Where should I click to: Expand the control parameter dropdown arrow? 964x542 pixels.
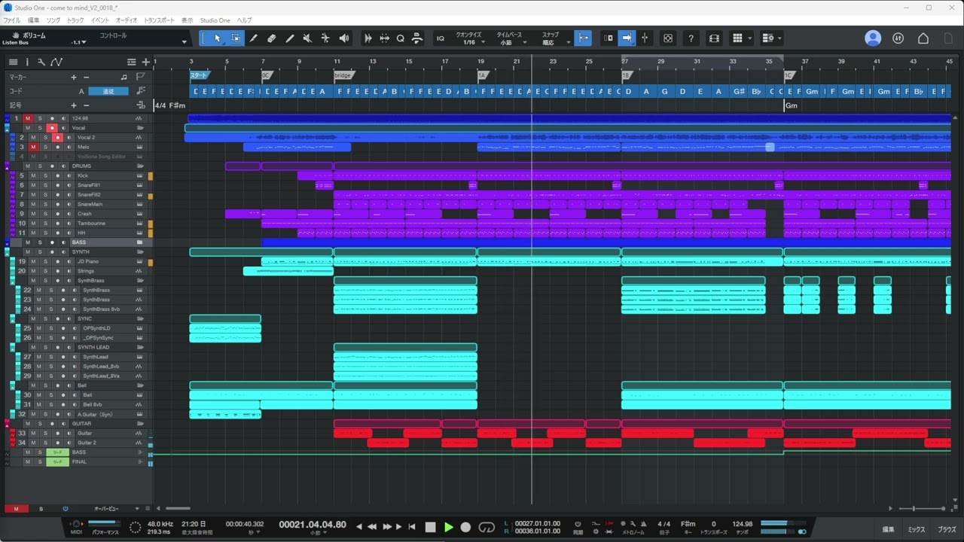185,42
